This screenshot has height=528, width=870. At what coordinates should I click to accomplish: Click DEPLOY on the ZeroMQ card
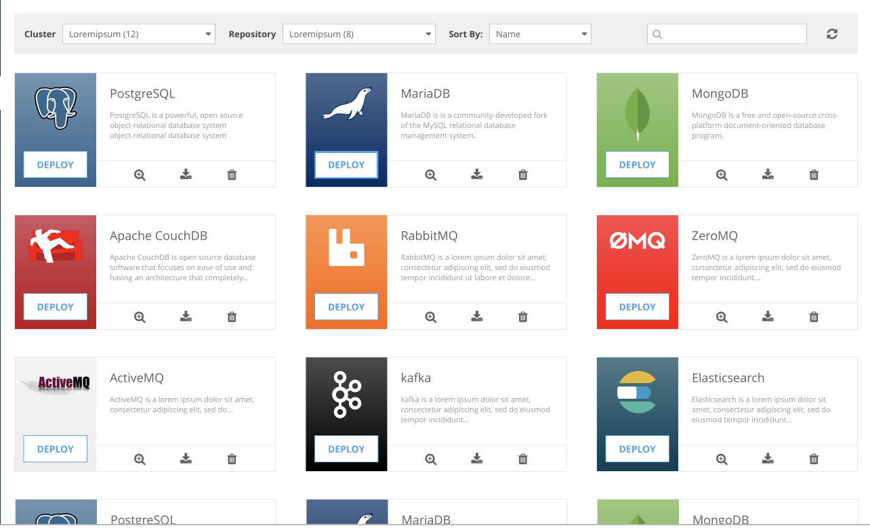tap(638, 307)
